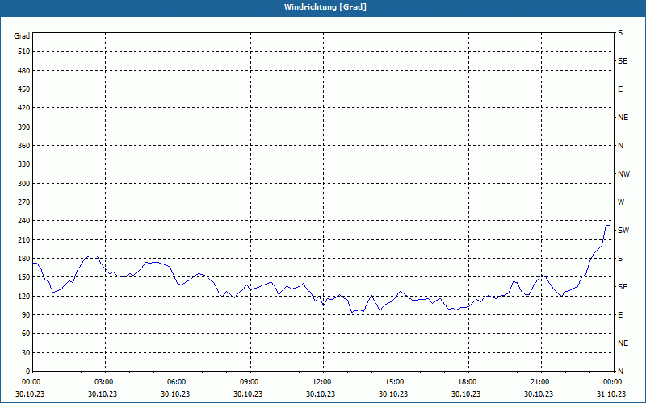Image resolution: width=646 pixels, height=403 pixels.
Task: Click the 120 y-axis value
Action: tap(24, 296)
